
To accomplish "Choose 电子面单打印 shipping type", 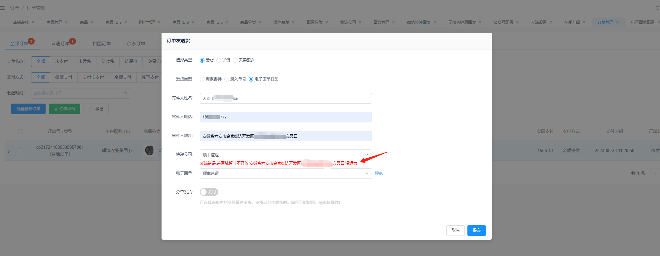I will tap(251, 79).
